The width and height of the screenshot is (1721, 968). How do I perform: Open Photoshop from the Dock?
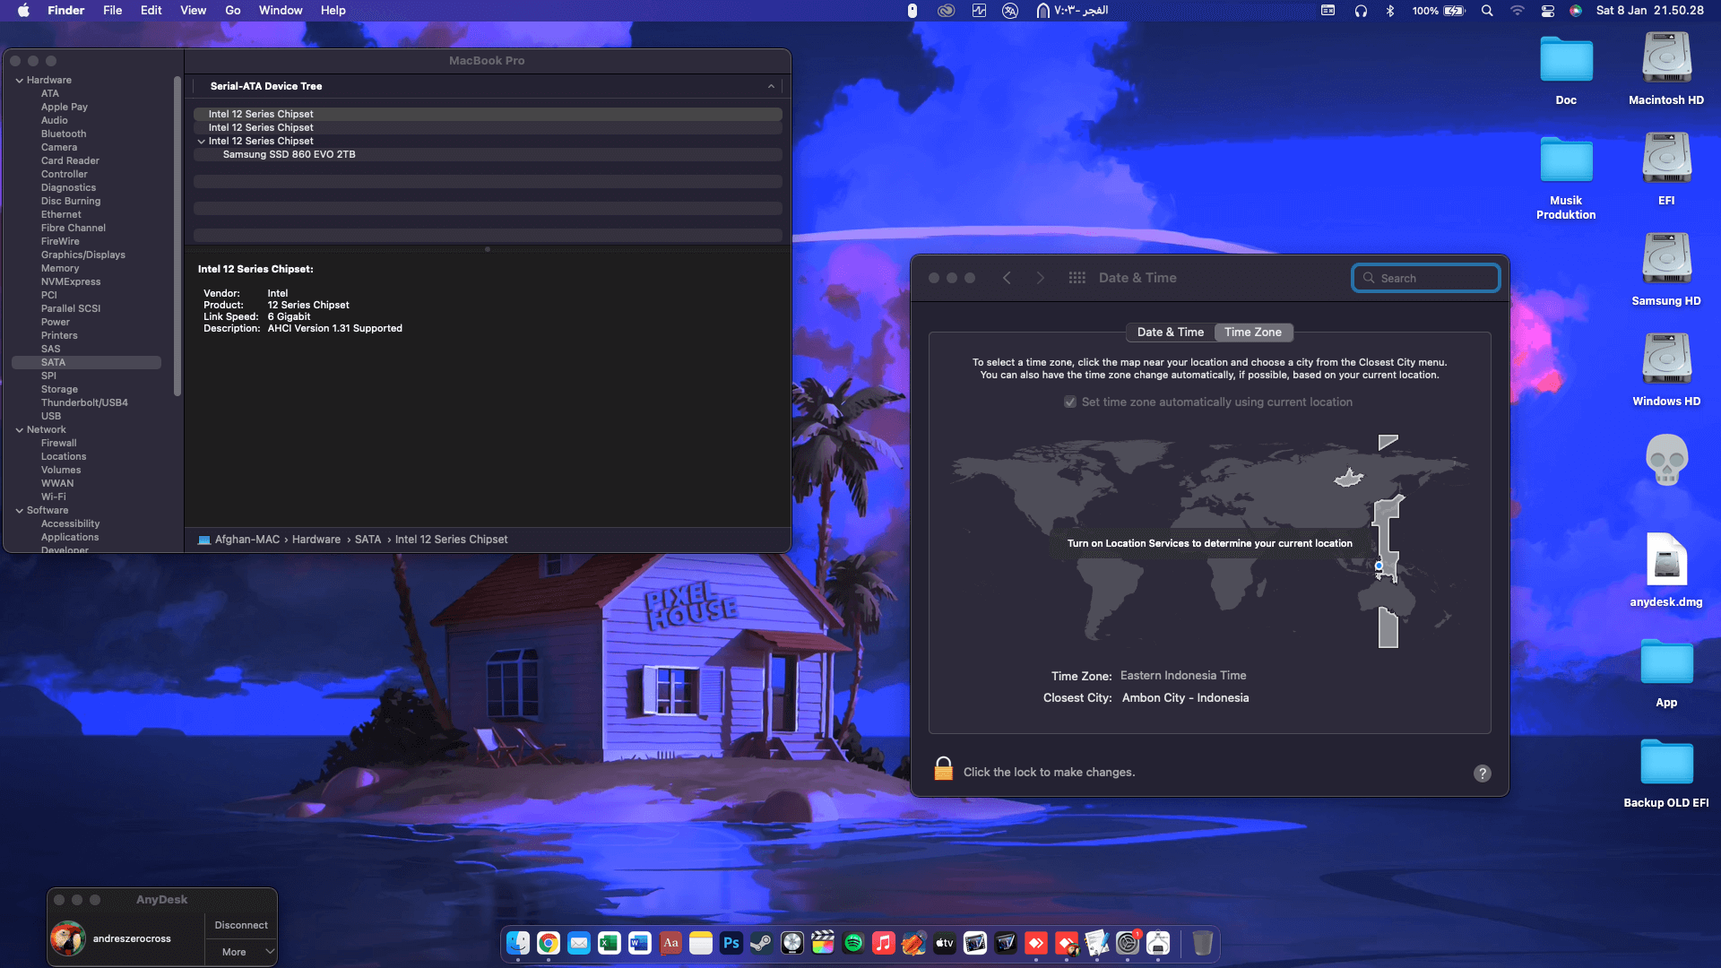tap(731, 943)
